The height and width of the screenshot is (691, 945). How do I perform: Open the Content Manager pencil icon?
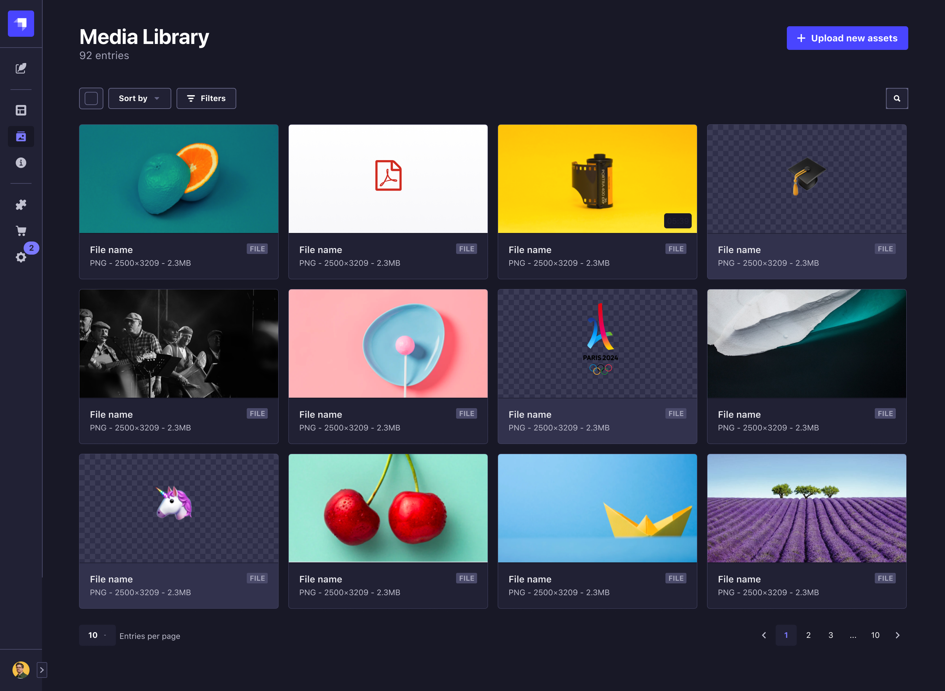[x=21, y=68]
